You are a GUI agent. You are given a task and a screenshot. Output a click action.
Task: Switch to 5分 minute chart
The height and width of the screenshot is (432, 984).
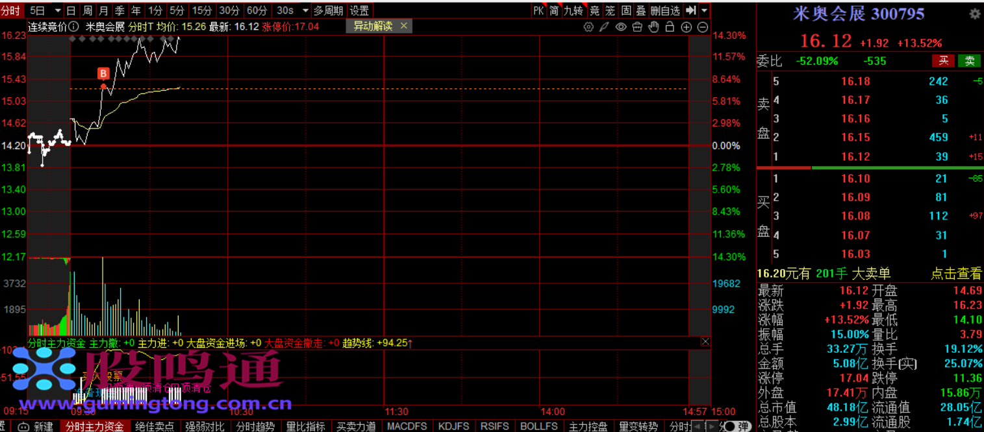click(177, 10)
